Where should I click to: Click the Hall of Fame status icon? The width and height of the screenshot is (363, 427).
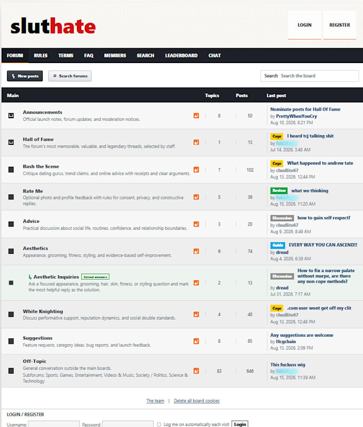tap(11, 142)
